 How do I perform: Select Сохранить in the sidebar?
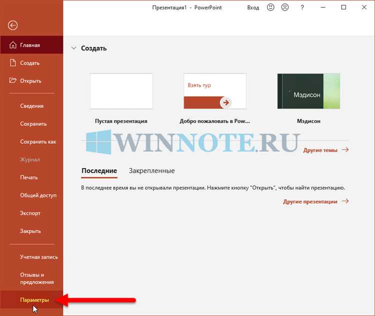coord(33,124)
